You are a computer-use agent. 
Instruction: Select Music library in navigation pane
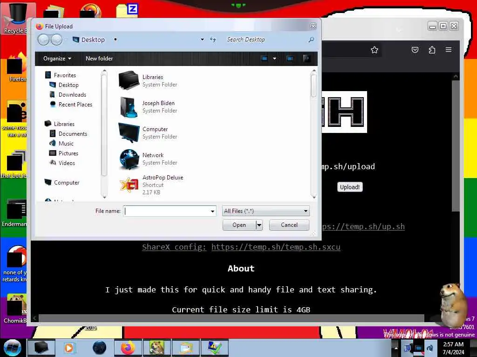(66, 144)
